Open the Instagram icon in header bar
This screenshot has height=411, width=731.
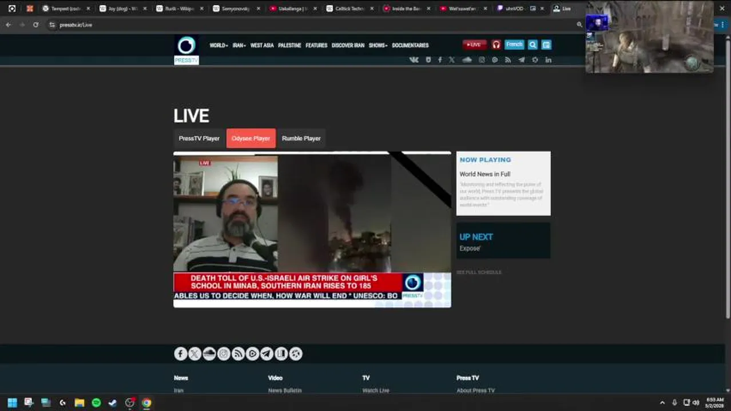(482, 60)
